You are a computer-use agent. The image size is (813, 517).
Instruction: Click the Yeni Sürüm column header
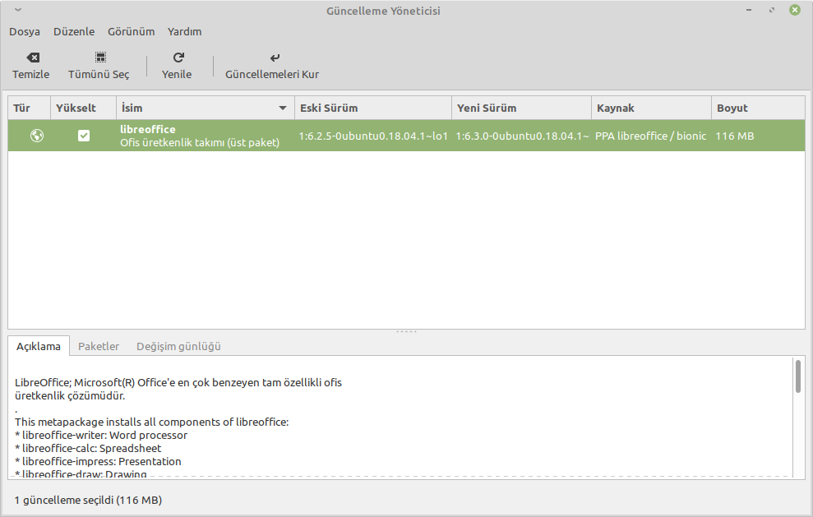point(522,108)
